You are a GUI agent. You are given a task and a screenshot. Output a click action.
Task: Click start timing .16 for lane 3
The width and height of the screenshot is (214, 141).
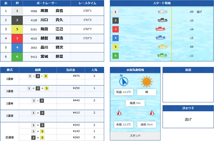[x=191, y=29]
